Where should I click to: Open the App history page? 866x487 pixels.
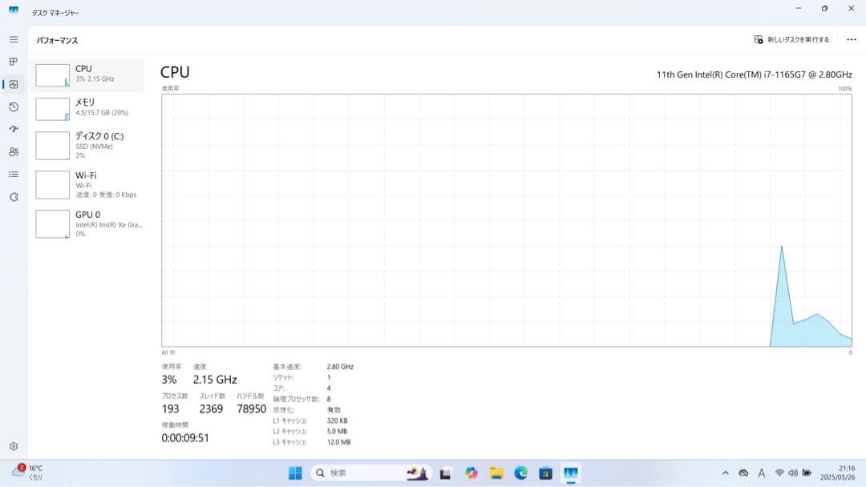(x=13, y=107)
